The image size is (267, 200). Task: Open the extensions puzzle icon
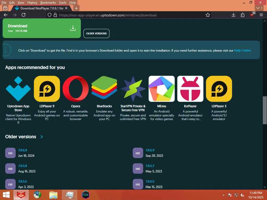[242, 15]
